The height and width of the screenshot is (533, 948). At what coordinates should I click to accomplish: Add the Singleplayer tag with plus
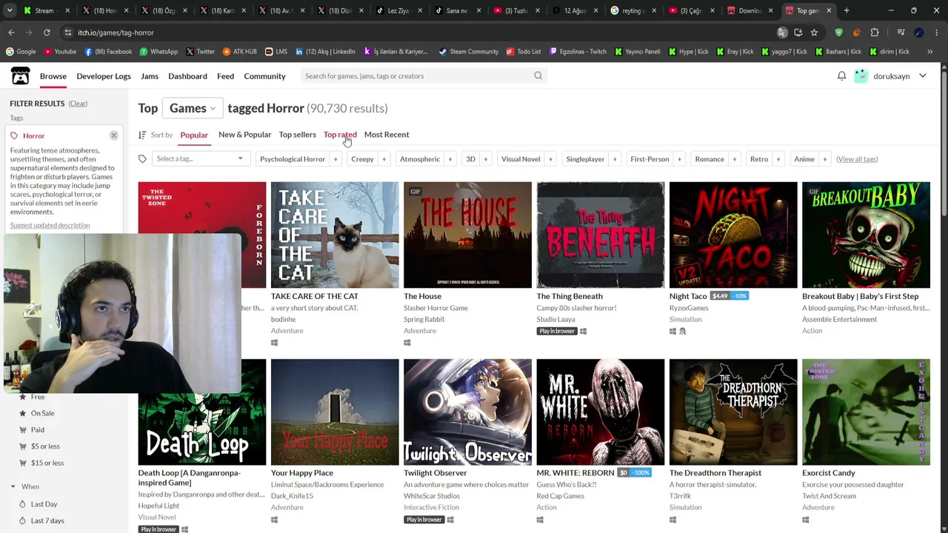(615, 159)
